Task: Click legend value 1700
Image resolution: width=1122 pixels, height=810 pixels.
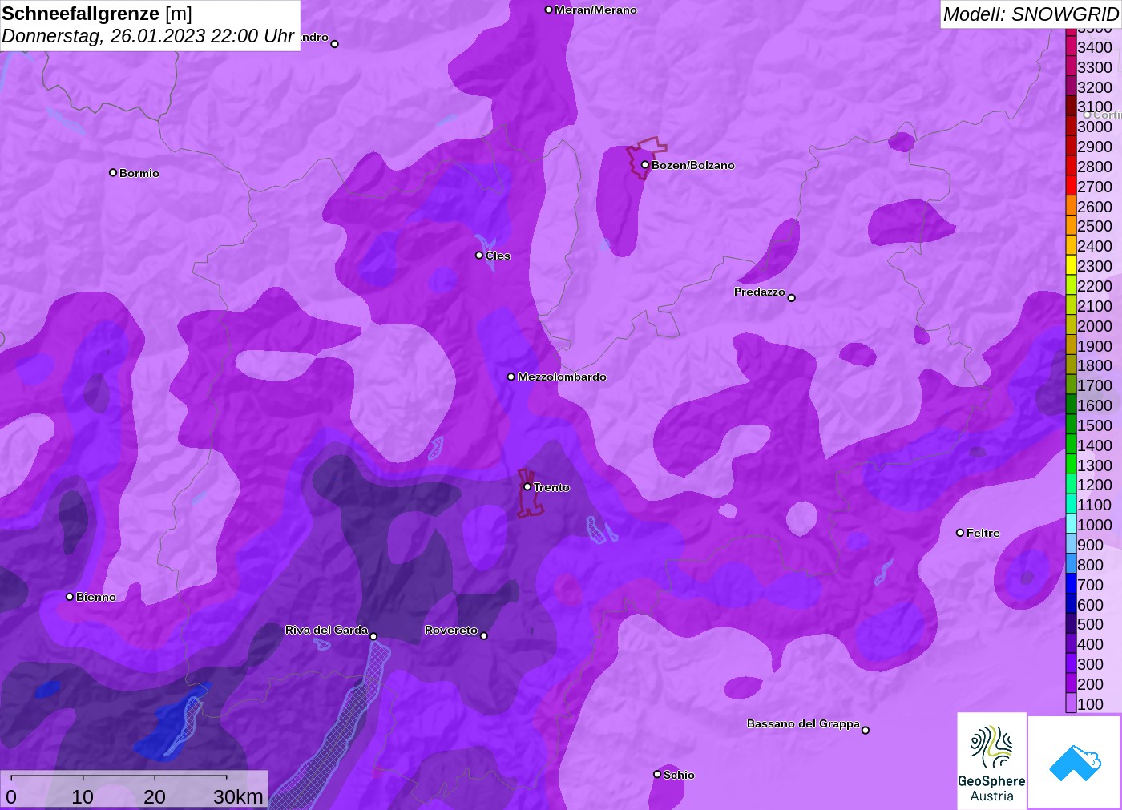Action: (x=1095, y=385)
